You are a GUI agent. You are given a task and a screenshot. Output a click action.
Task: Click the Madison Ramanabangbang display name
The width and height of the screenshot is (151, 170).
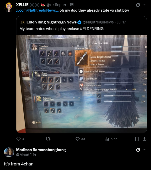(41, 150)
